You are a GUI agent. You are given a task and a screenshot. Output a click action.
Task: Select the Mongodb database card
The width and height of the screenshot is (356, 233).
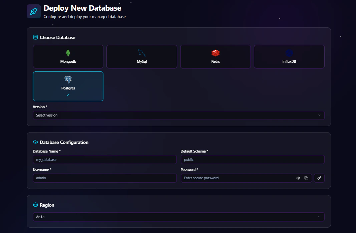68,56
